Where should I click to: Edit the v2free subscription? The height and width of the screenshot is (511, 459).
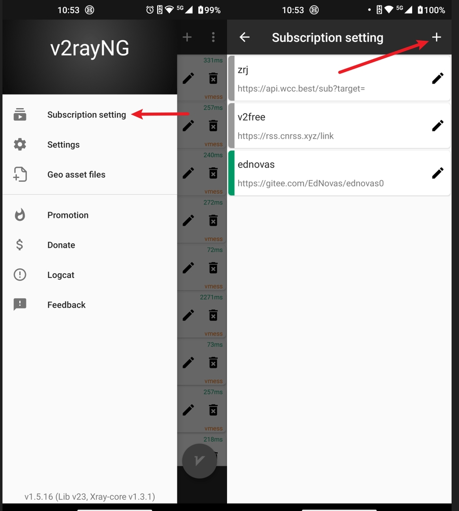[438, 125]
